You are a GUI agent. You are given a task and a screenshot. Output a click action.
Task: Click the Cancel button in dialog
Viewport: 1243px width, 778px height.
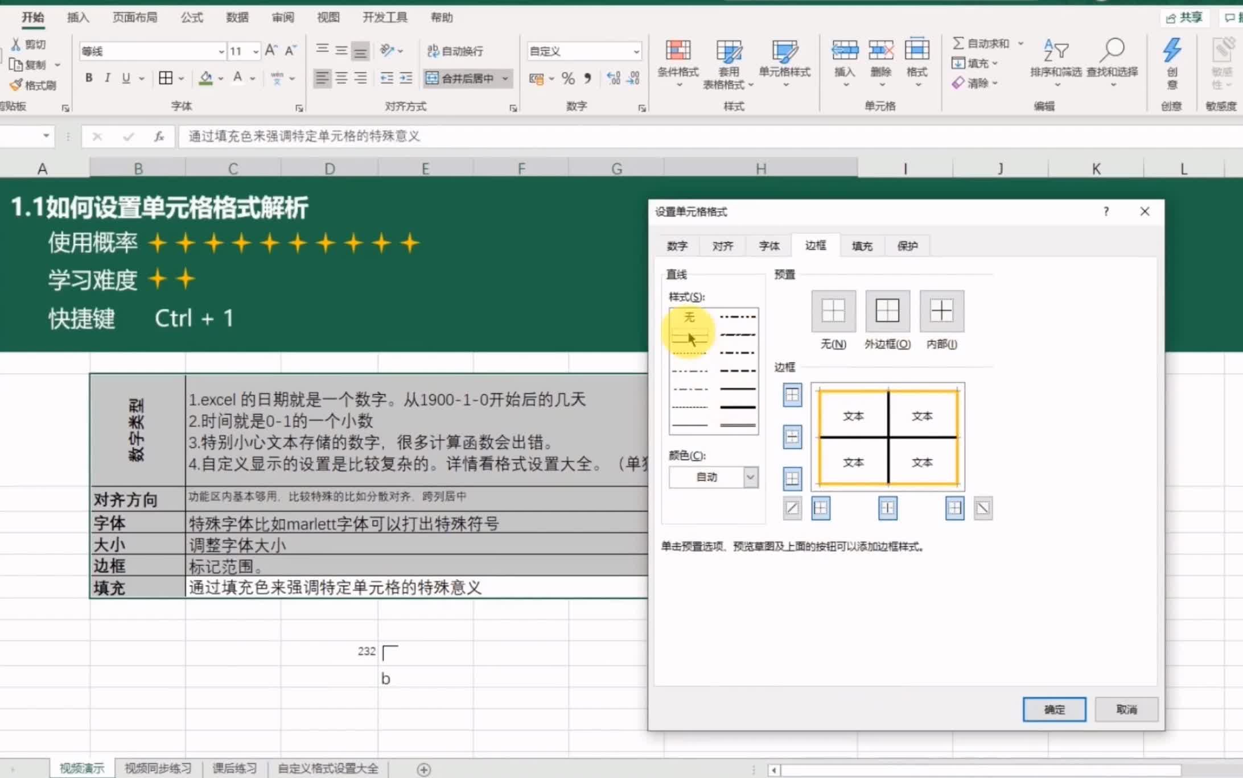tap(1126, 709)
